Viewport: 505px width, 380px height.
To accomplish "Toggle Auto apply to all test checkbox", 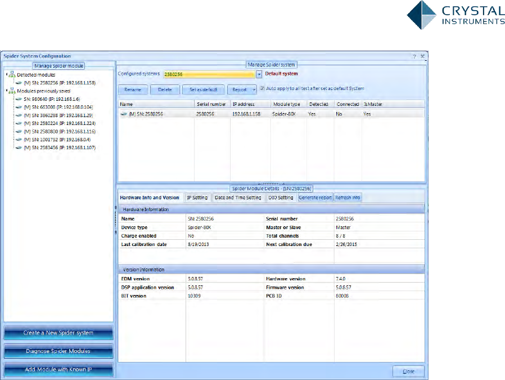I will point(262,88).
